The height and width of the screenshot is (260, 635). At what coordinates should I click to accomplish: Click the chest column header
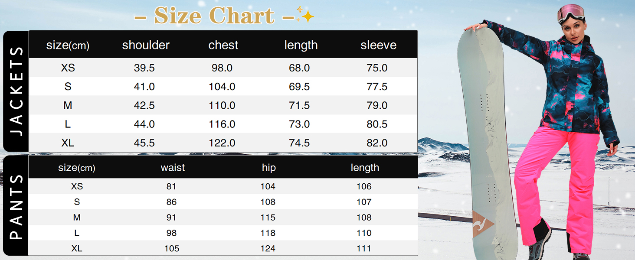pyautogui.click(x=223, y=45)
